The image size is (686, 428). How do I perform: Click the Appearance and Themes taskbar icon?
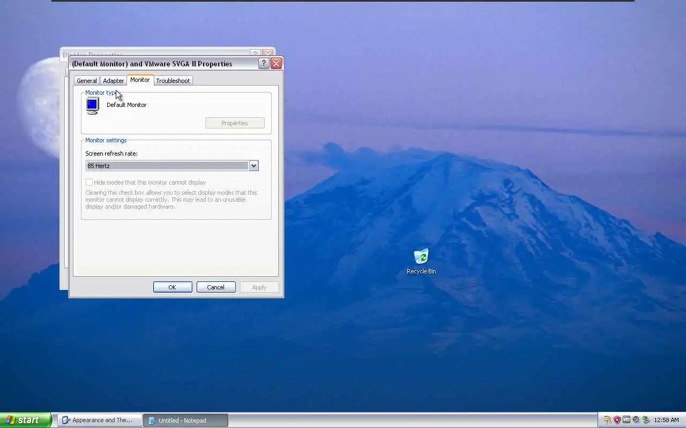click(66, 421)
